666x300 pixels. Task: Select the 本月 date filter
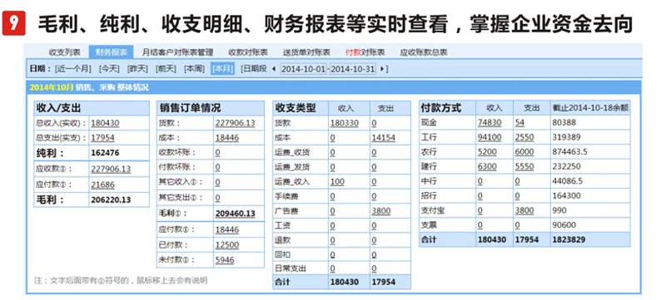(223, 69)
